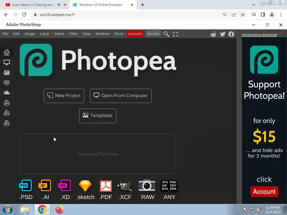Click the .PSD format icon
The width and height of the screenshot is (287, 215).
[x=26, y=185]
